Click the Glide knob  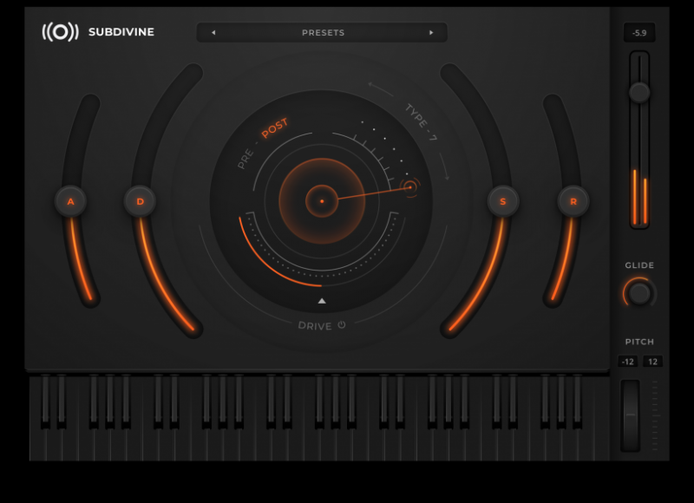click(639, 293)
